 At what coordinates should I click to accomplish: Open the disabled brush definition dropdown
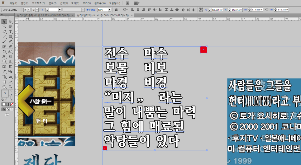point(83,10)
